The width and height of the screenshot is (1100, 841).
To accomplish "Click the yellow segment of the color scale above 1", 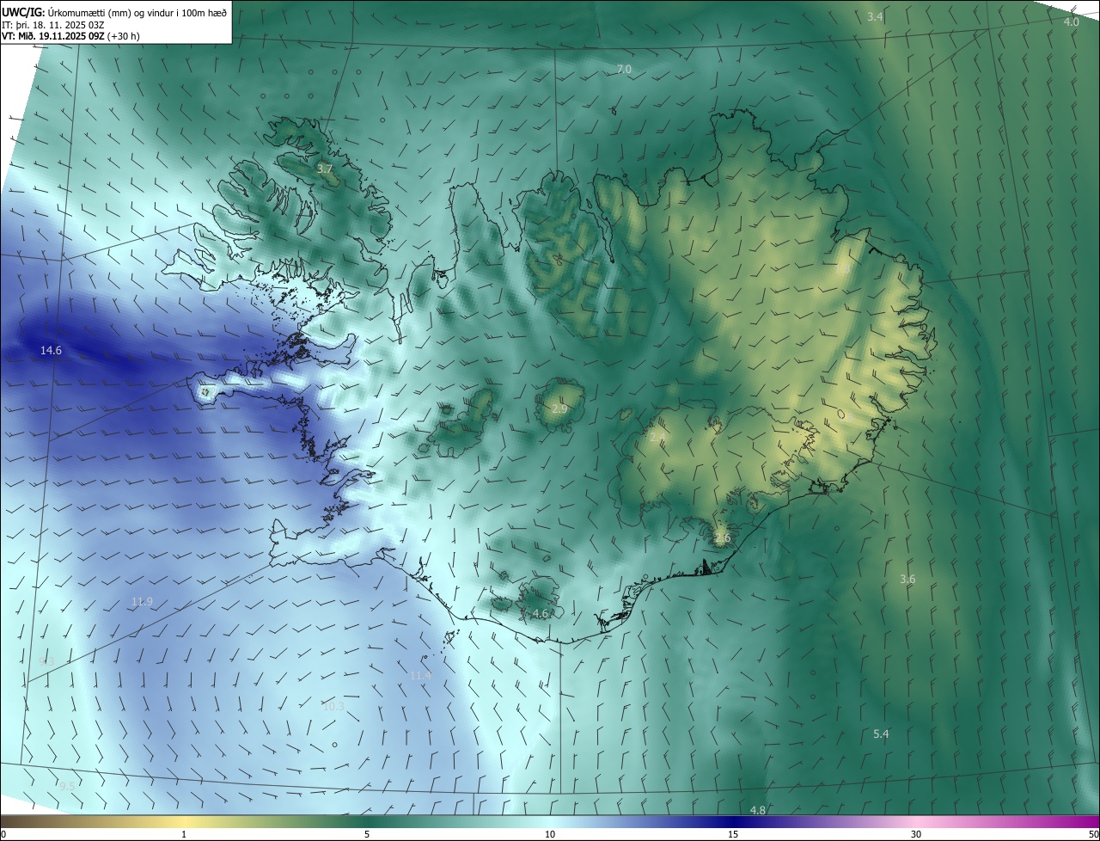I will coord(184,821).
